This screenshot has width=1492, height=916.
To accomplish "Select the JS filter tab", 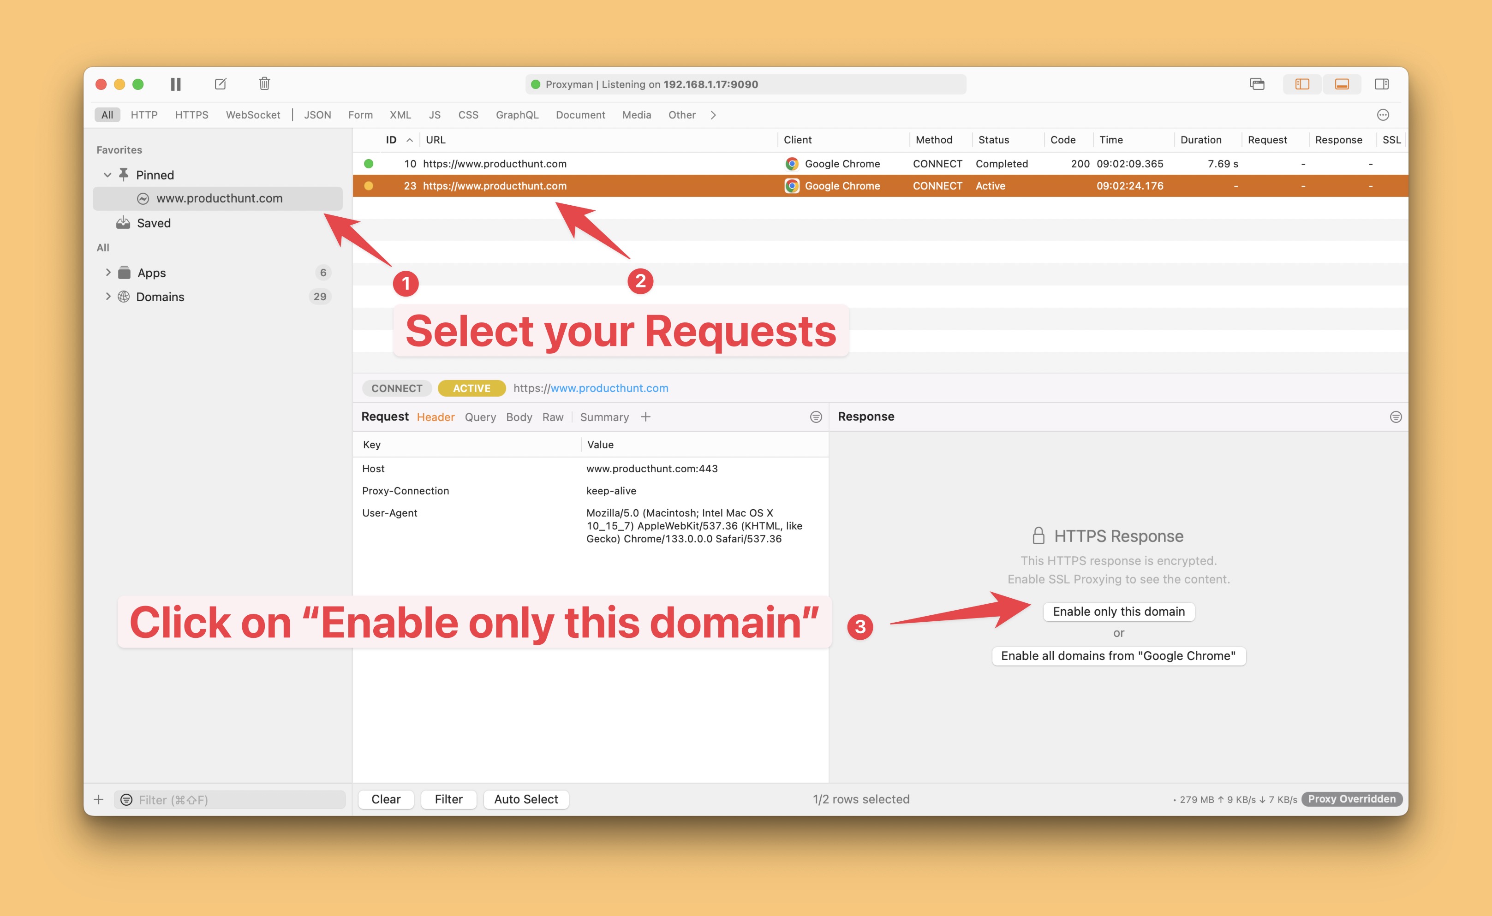I will (435, 115).
